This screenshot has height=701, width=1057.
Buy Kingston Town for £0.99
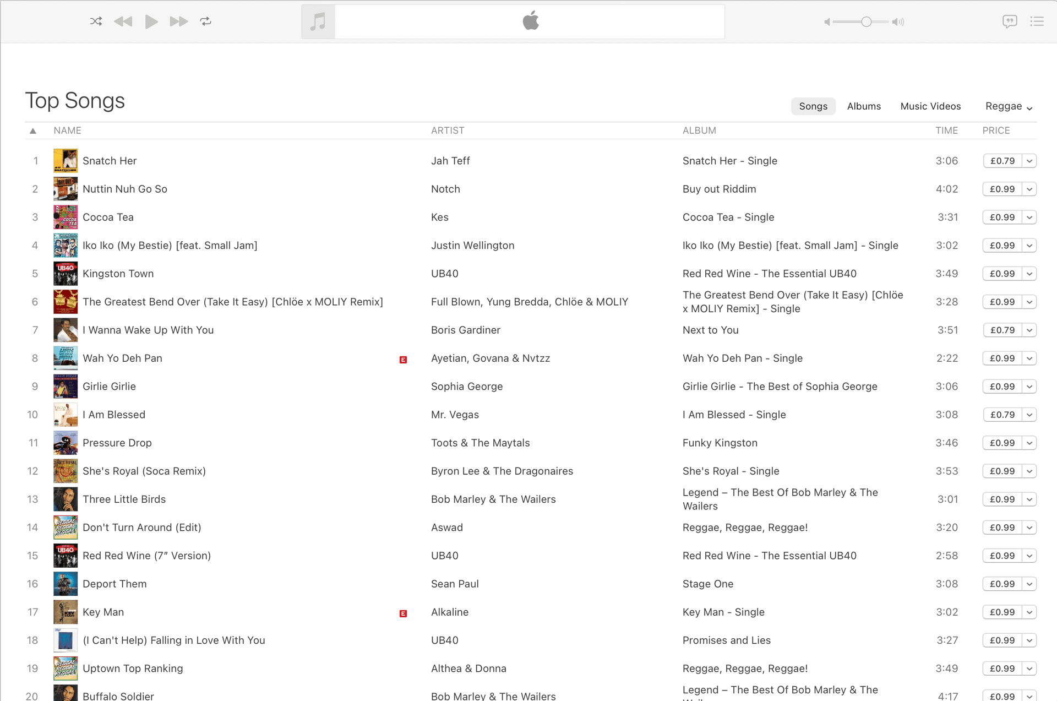[x=1002, y=274]
